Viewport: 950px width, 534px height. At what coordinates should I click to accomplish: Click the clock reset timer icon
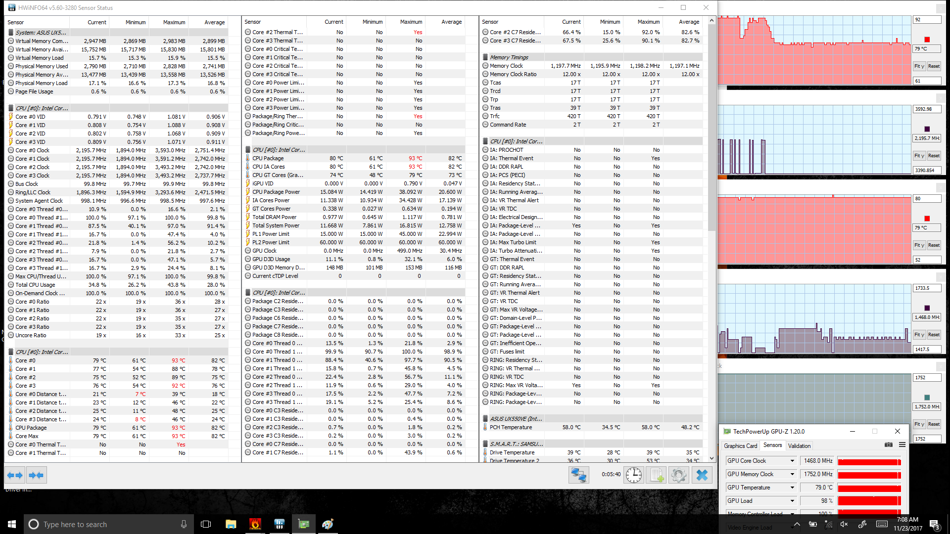point(633,475)
